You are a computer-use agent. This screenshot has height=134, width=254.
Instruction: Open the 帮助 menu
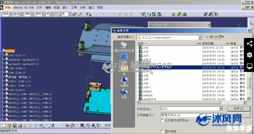click(x=100, y=8)
